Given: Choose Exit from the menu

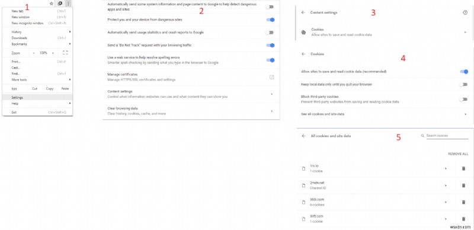Looking at the screenshot, I should click(x=37, y=112).
